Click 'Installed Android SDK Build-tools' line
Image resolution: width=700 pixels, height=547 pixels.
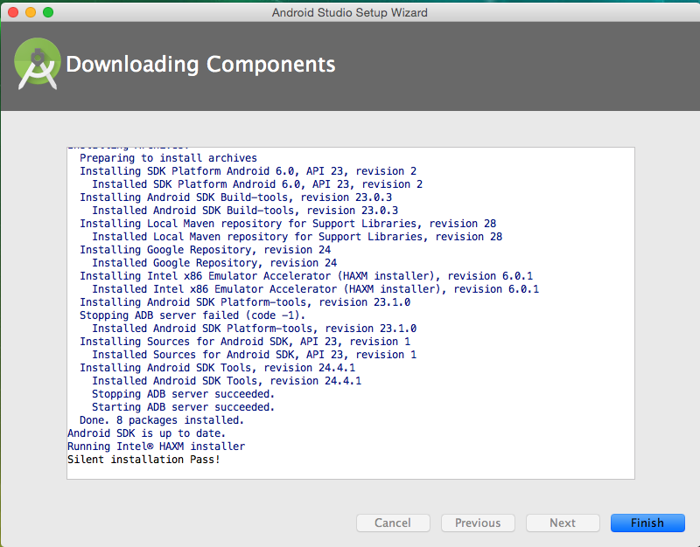[x=245, y=210]
